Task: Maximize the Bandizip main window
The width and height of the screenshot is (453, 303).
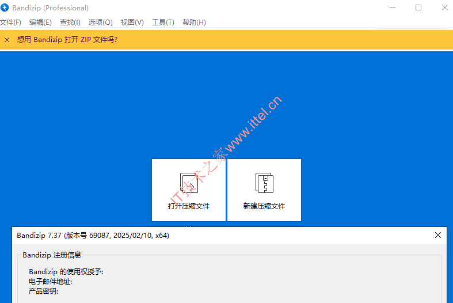Action: point(418,8)
